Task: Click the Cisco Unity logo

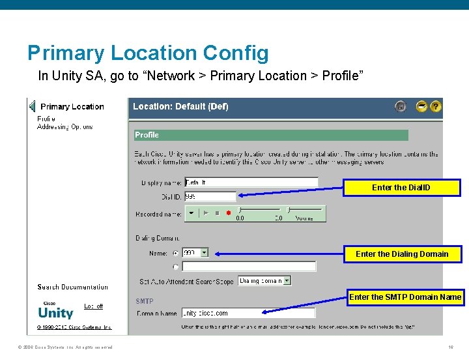Action: (x=55, y=310)
